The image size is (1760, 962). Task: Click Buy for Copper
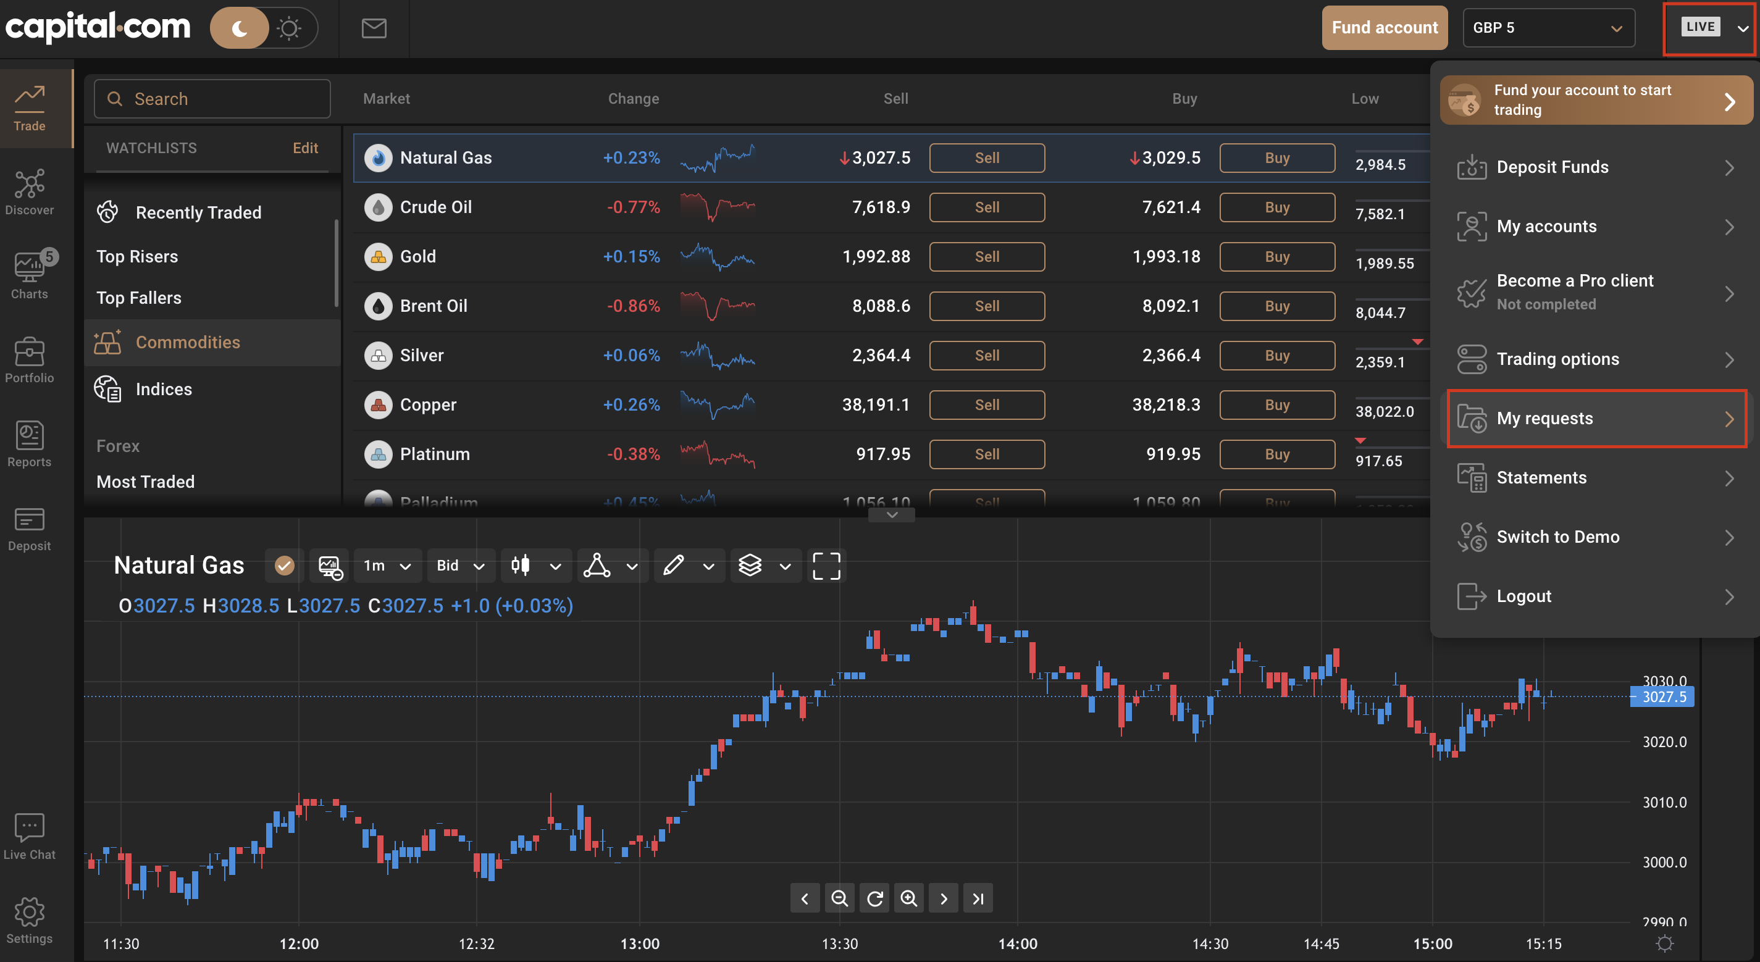(x=1277, y=405)
